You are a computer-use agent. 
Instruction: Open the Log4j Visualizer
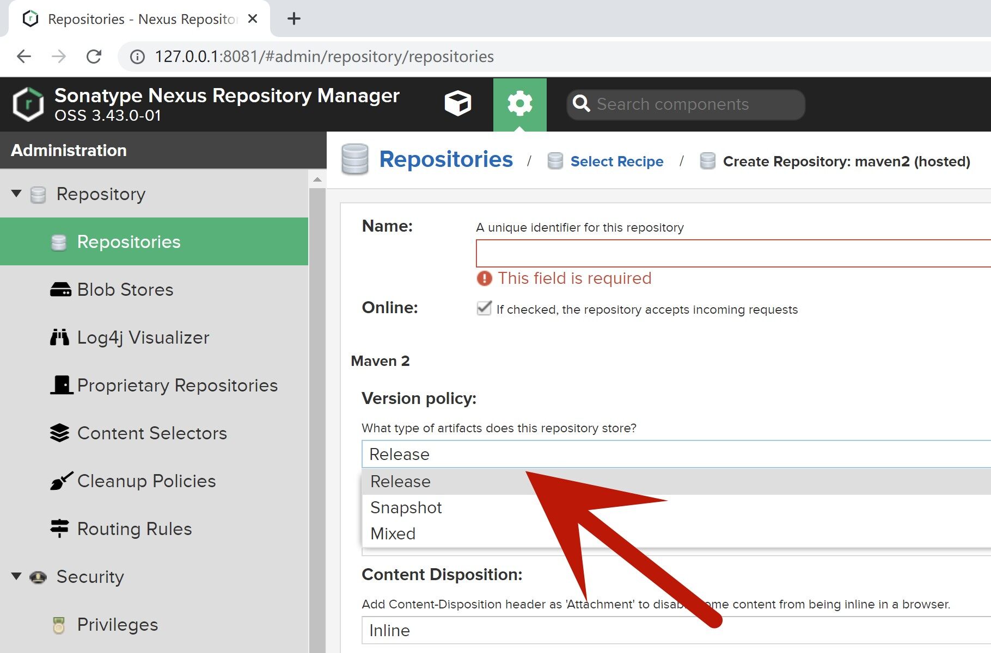[143, 337]
